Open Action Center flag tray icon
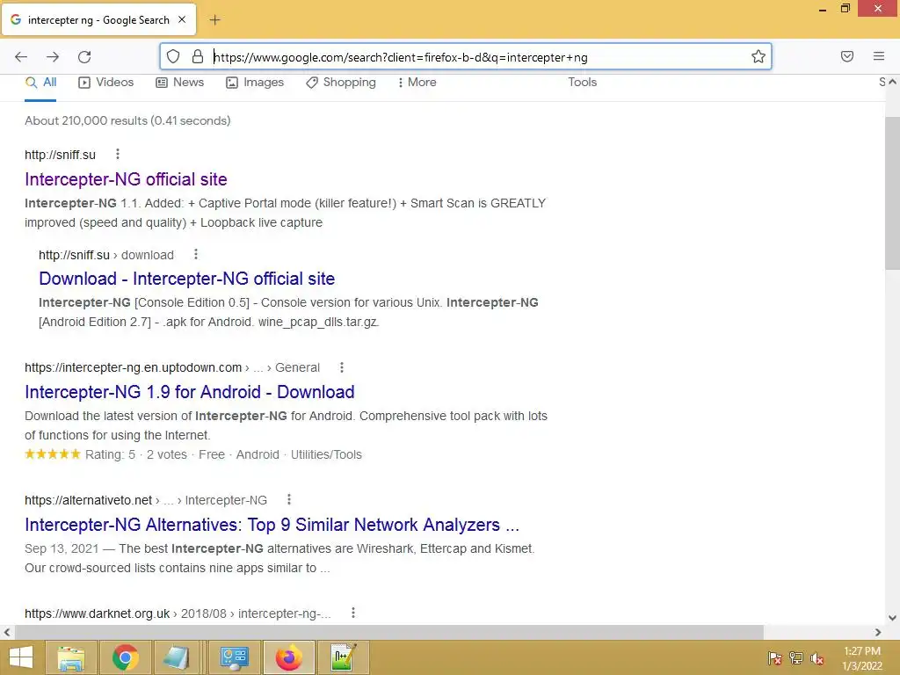Viewport: 900px width, 675px height. click(775, 658)
